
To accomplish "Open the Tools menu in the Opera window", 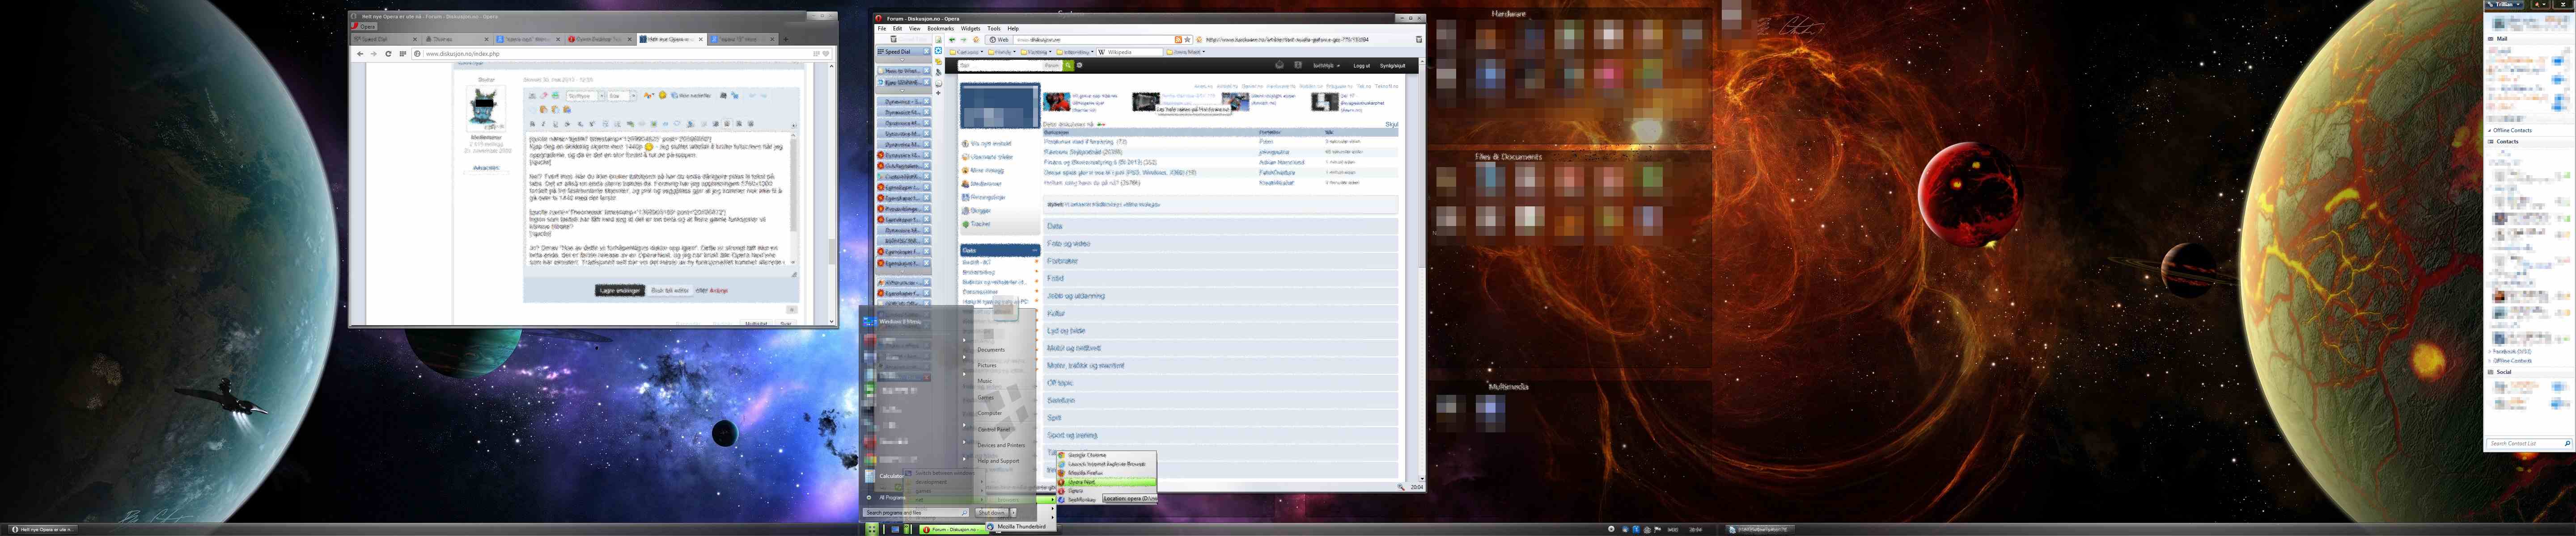I will [994, 28].
